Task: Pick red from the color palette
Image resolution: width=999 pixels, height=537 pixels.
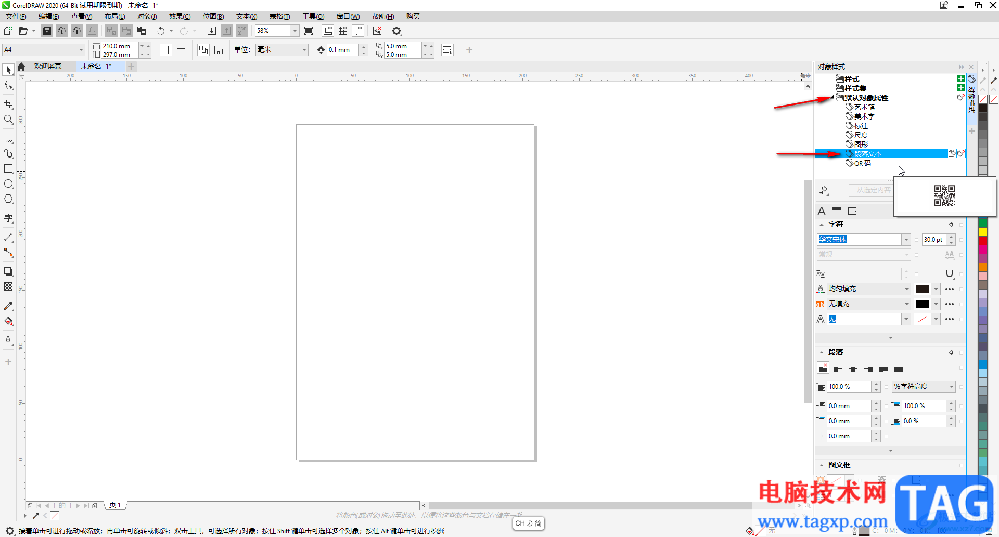Action: [x=983, y=241]
